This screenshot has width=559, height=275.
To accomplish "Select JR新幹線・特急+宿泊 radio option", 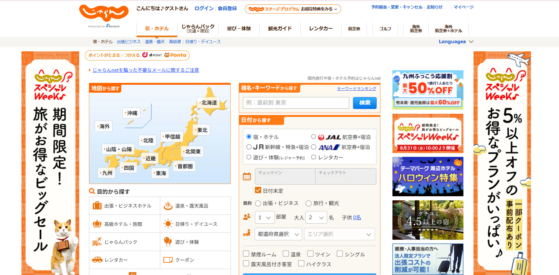I will [249, 147].
